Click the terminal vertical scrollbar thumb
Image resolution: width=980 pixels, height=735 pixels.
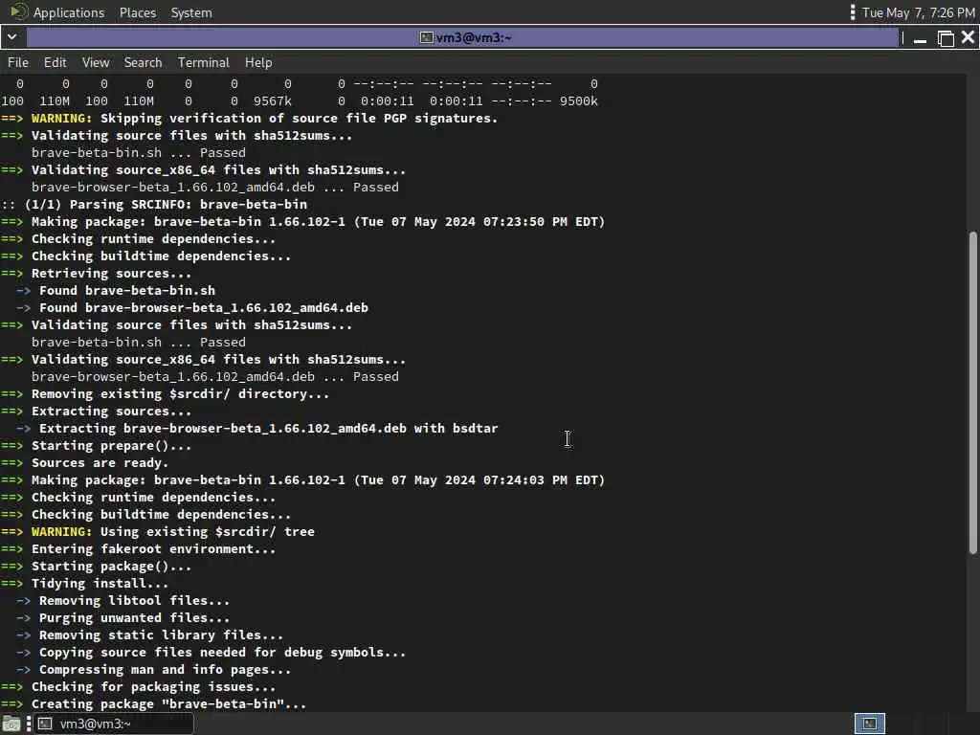(972, 392)
